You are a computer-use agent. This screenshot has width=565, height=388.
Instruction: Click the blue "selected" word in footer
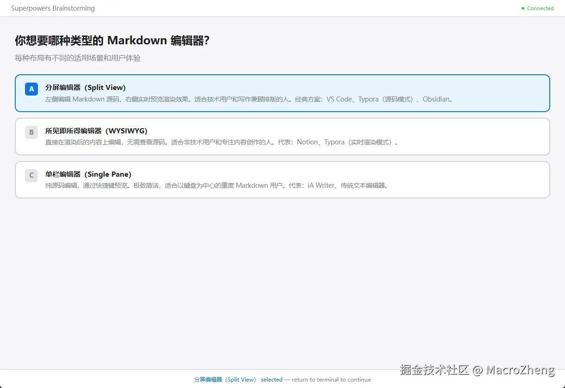point(271,380)
